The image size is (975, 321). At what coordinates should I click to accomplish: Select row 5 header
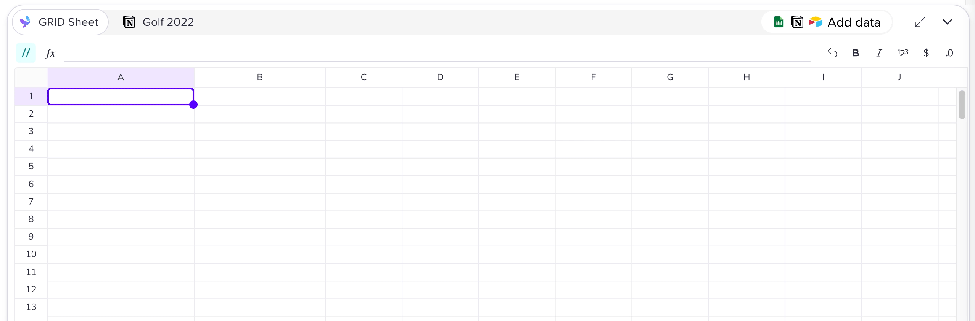click(31, 166)
